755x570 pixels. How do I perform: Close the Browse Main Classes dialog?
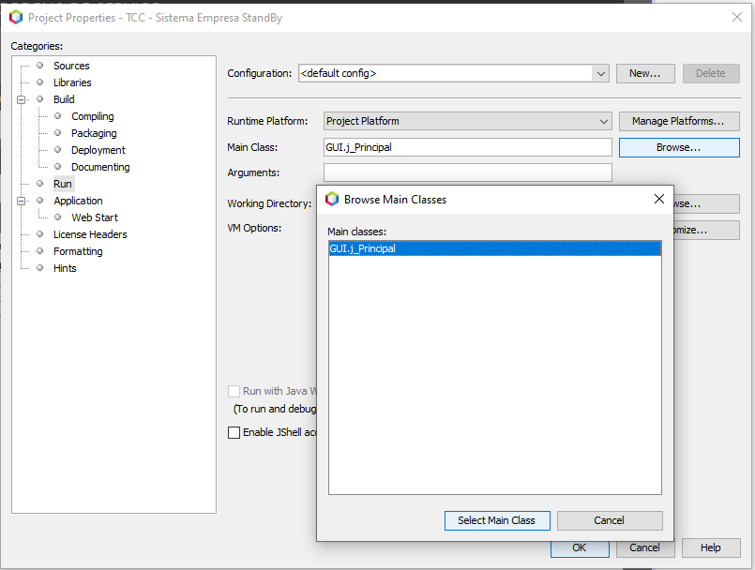pyautogui.click(x=658, y=199)
